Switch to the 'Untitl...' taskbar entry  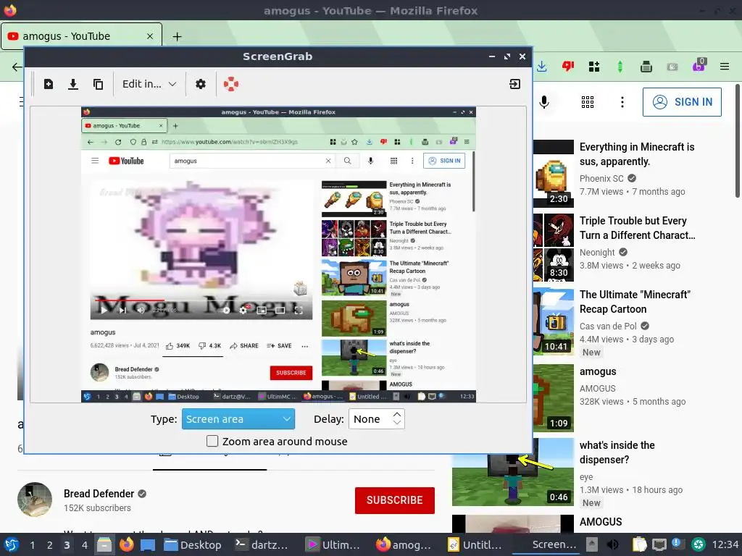[x=474, y=544]
